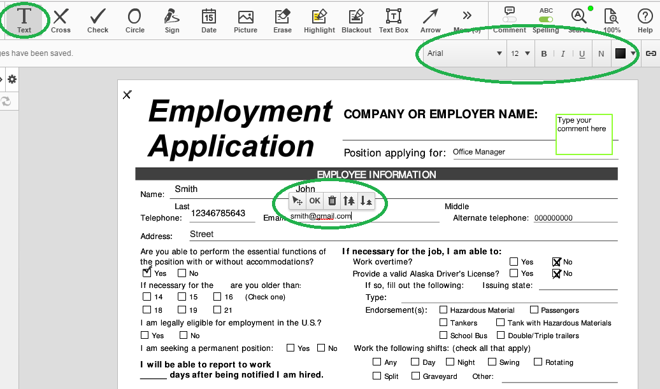
Task: Increase text size in the popup toolbar
Action: [x=349, y=201]
